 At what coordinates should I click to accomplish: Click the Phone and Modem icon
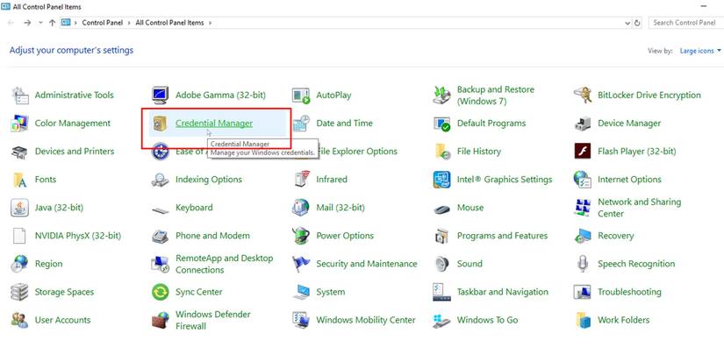pyautogui.click(x=161, y=236)
